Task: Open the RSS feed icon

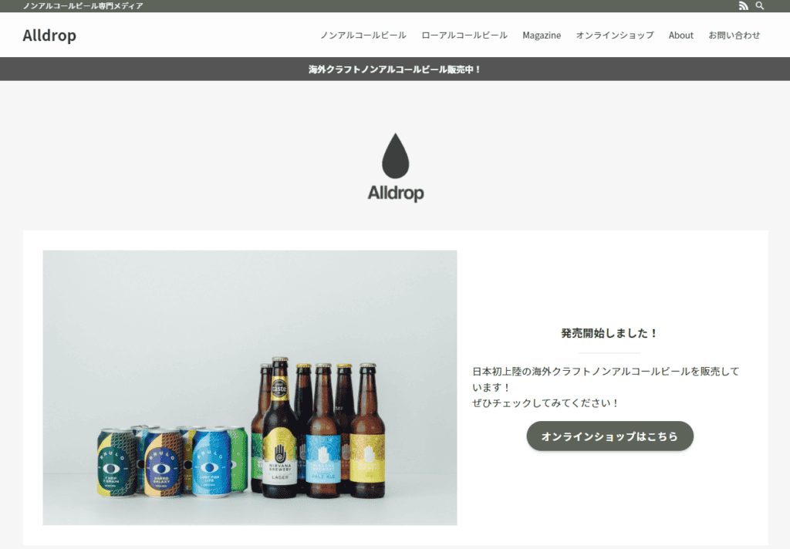Action: (743, 5)
